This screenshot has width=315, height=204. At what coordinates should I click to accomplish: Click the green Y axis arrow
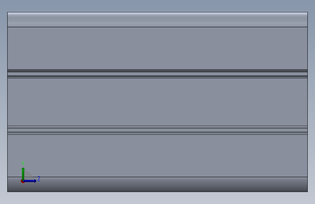(x=23, y=174)
